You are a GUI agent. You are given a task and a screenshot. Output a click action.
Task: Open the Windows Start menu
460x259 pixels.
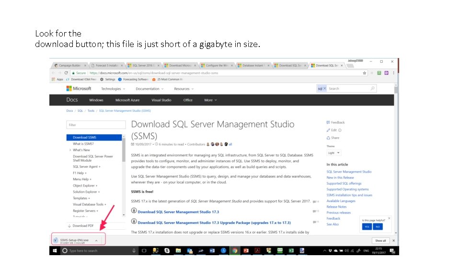pos(55,250)
